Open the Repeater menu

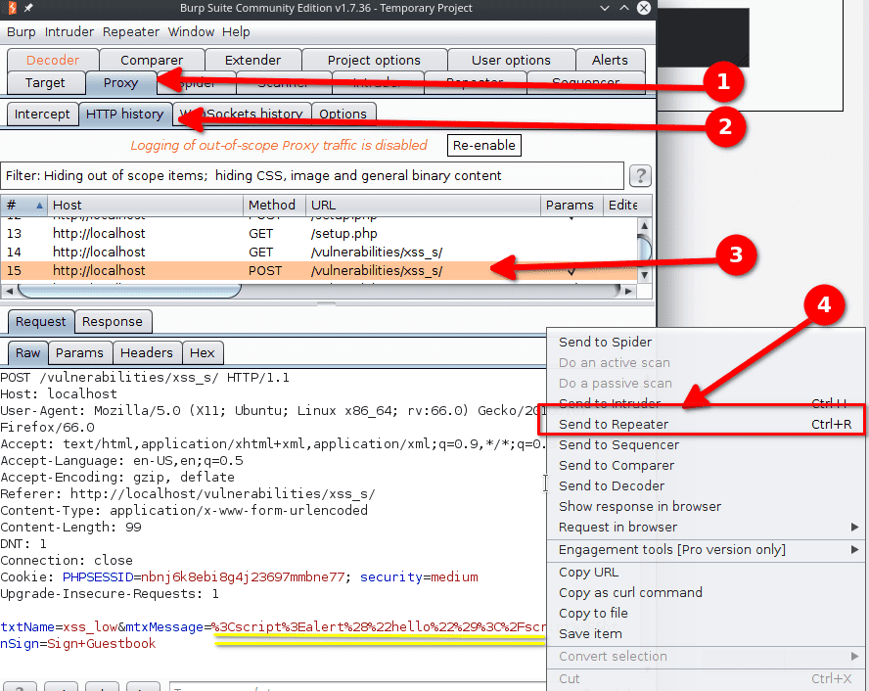131,32
